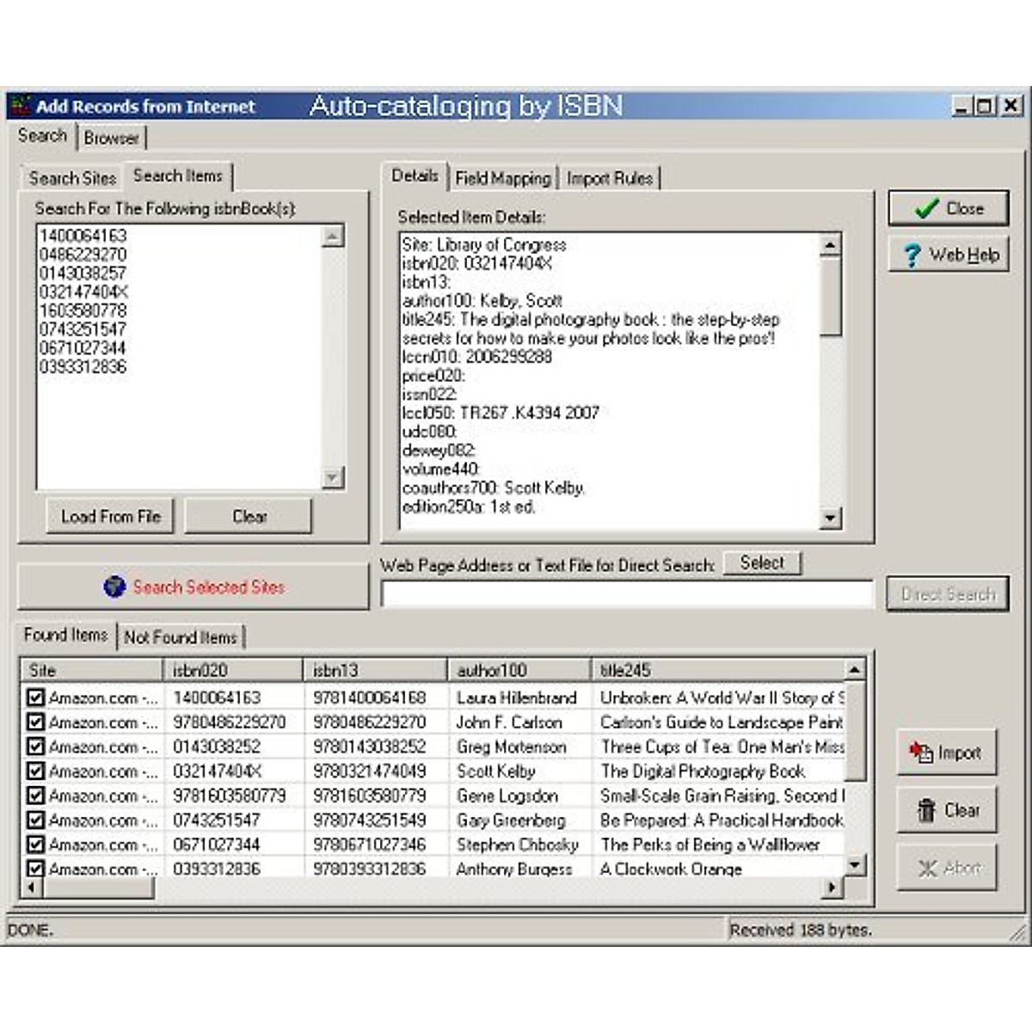Untick the Anthony Burgess row checkbox

click(x=35, y=869)
